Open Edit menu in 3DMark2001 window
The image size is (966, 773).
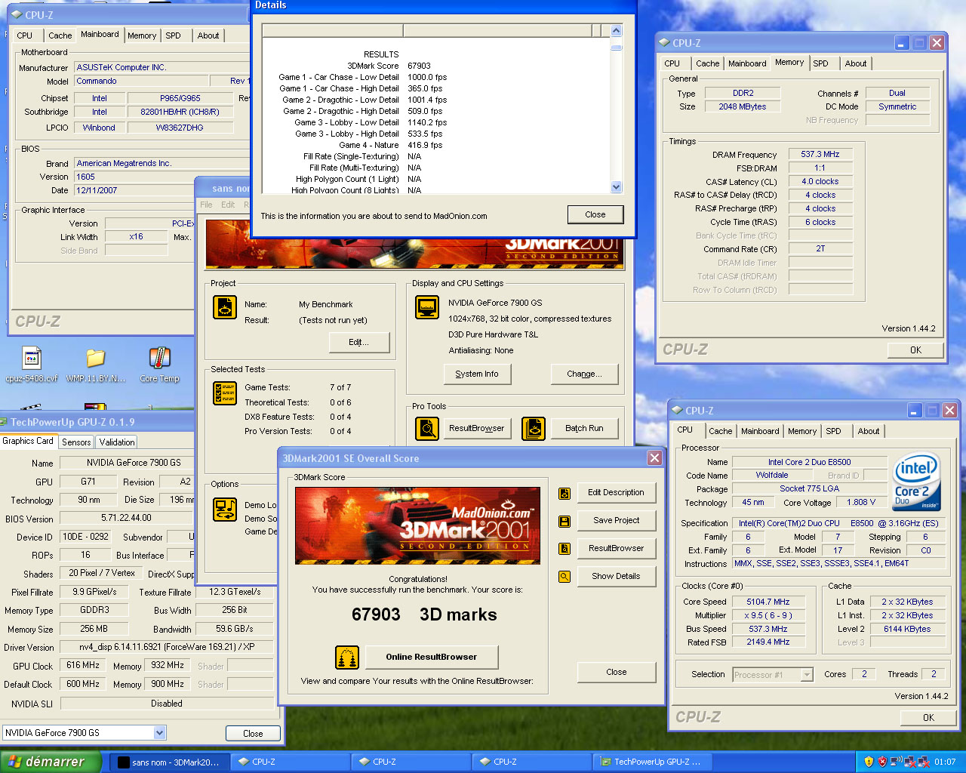coord(228,205)
